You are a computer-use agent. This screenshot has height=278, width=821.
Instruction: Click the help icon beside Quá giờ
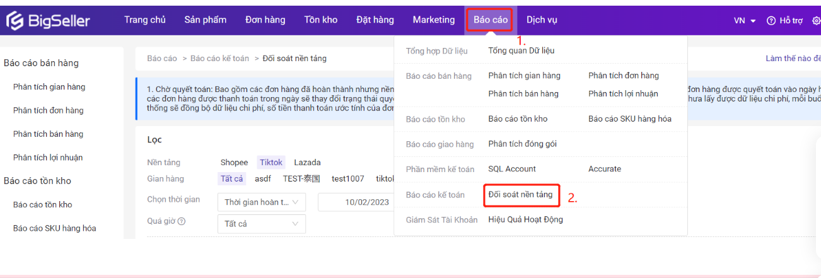click(182, 222)
